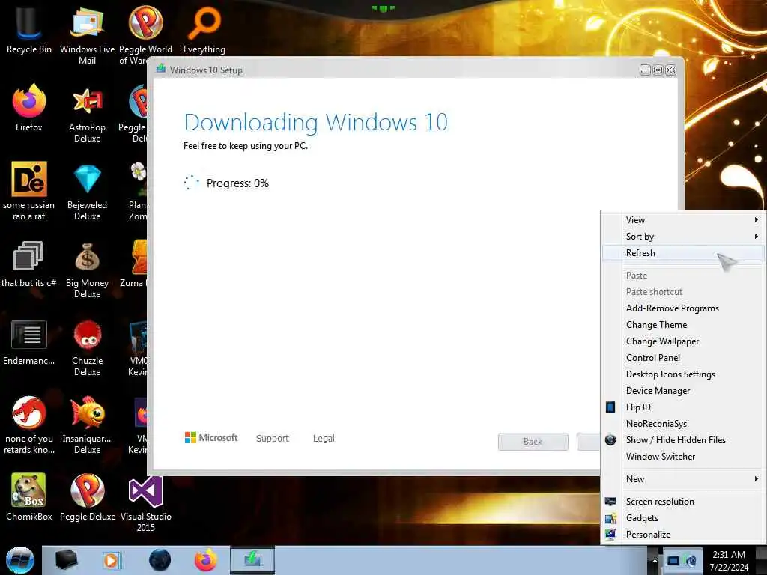Open the Legal link in Setup
767x575 pixels.
324,439
